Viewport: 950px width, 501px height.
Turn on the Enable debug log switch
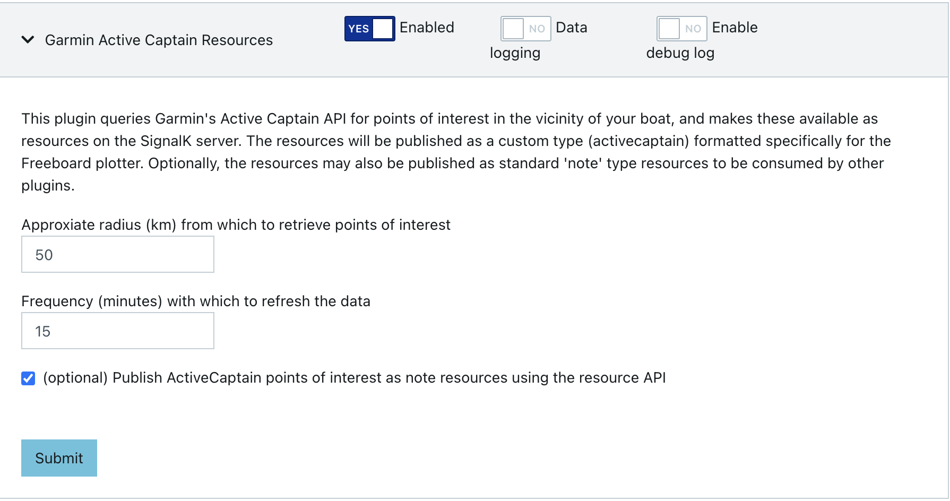[681, 29]
